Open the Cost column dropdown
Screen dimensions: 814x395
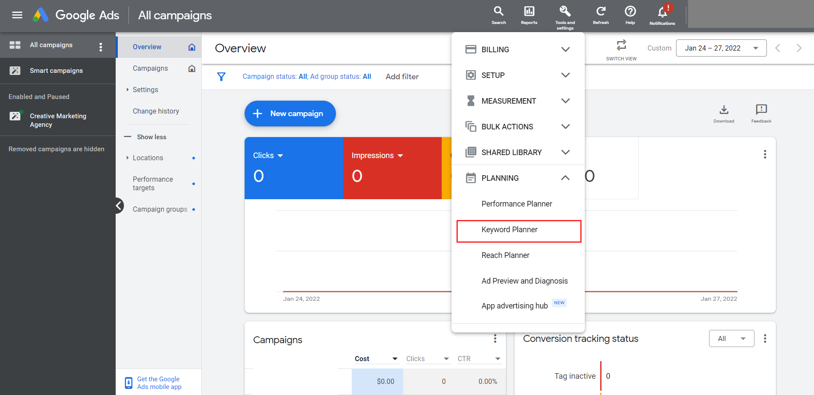(x=395, y=359)
